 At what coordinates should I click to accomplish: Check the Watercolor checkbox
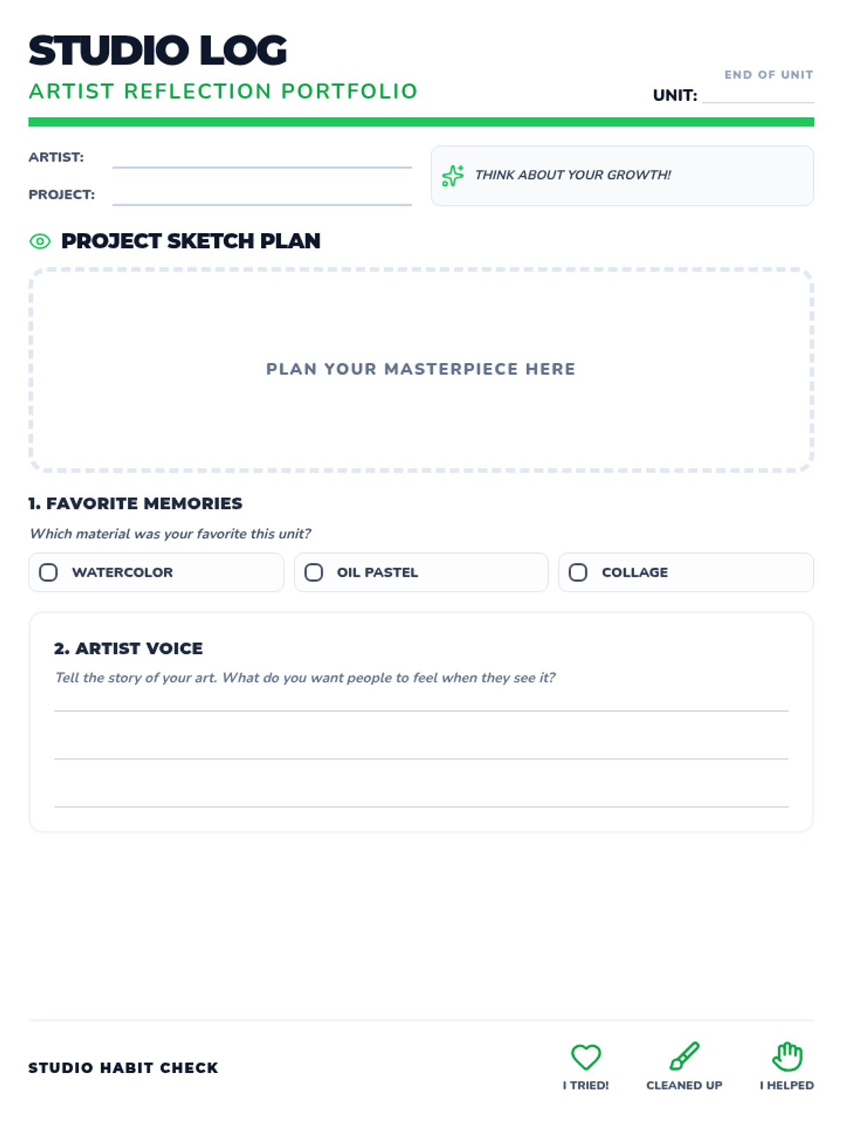click(48, 572)
